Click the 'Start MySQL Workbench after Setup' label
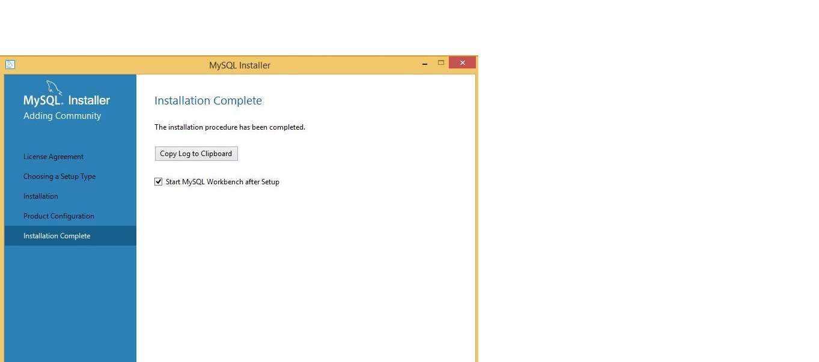This screenshot has width=819, height=362. point(222,182)
